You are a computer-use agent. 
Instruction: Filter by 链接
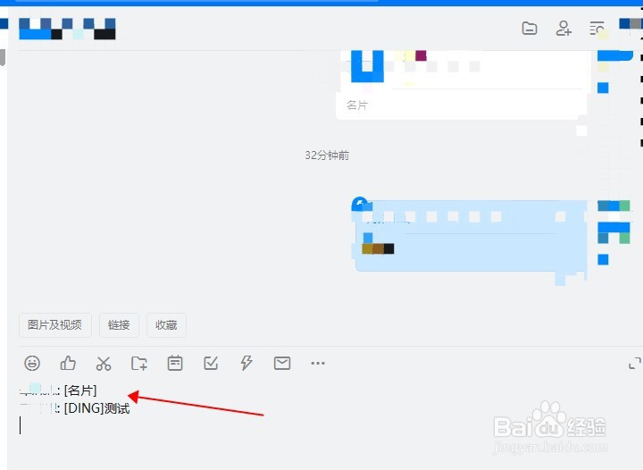pyautogui.click(x=119, y=325)
